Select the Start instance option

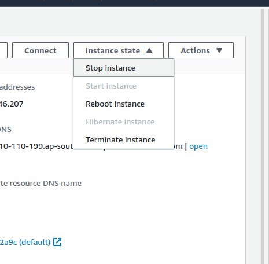click(124, 86)
